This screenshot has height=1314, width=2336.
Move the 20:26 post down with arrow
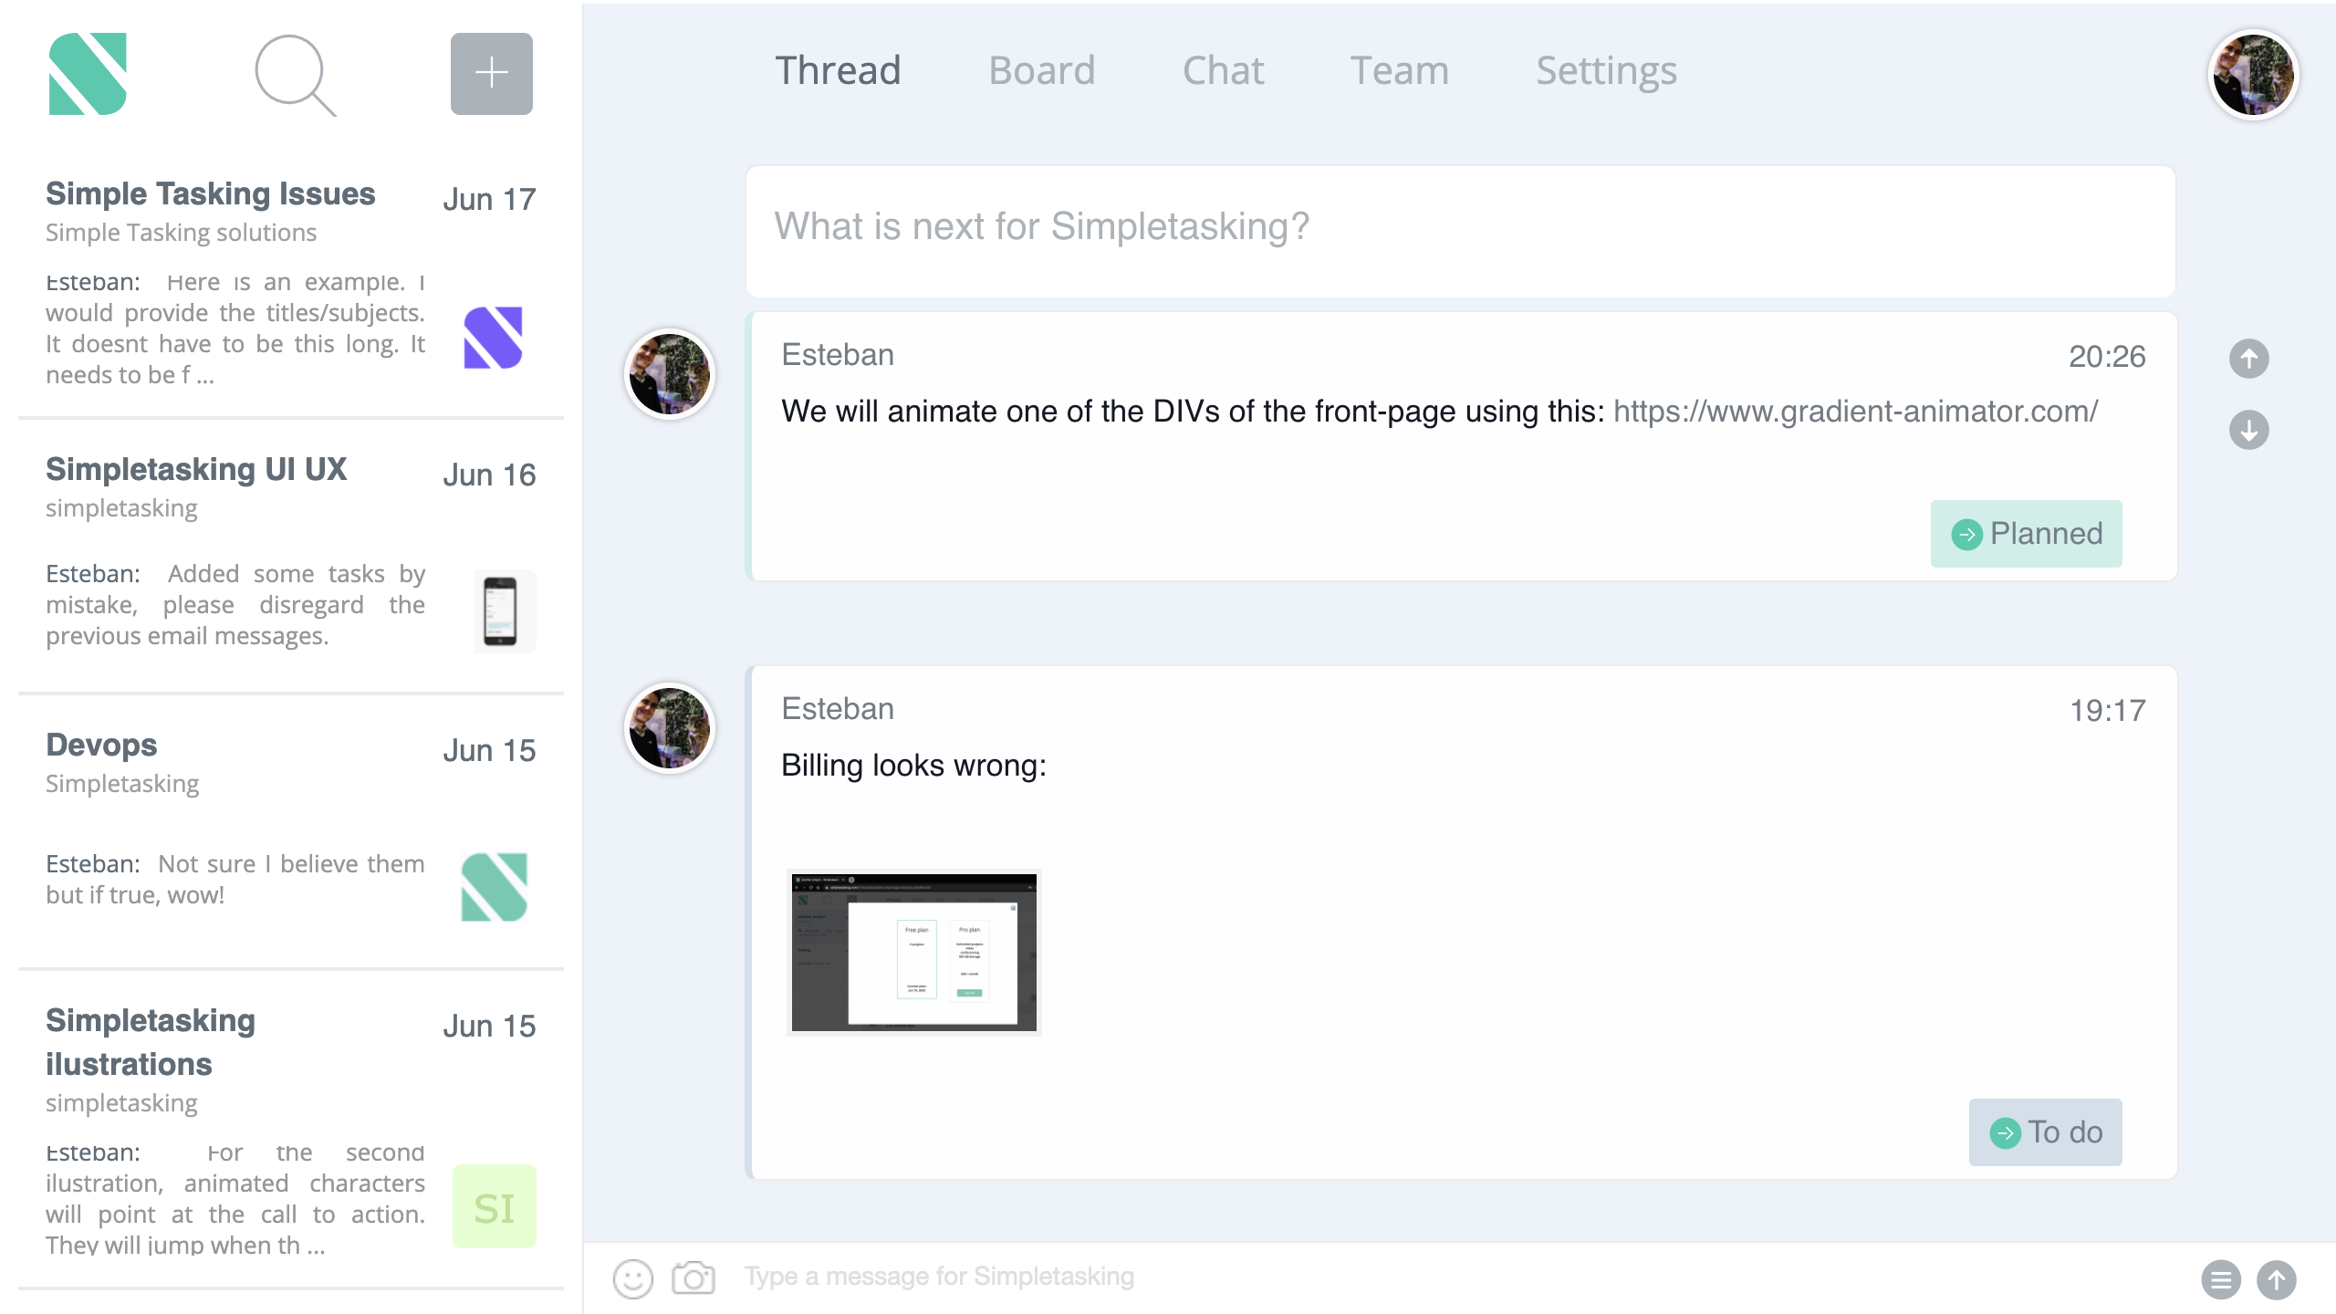tap(2248, 430)
